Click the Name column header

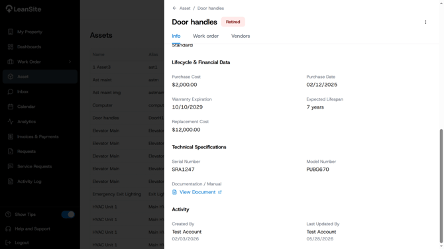[98, 54]
